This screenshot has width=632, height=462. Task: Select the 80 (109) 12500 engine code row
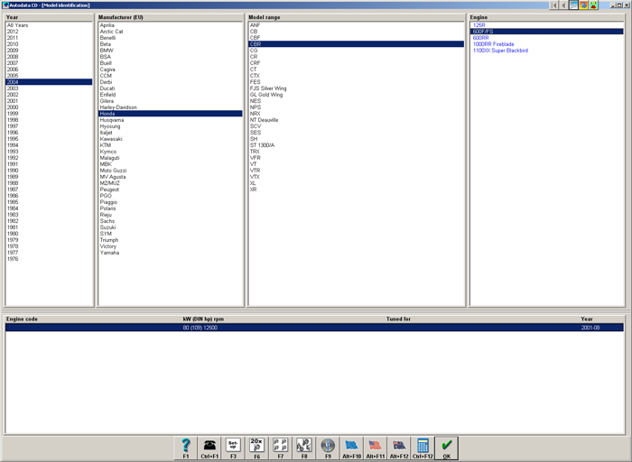pos(200,328)
